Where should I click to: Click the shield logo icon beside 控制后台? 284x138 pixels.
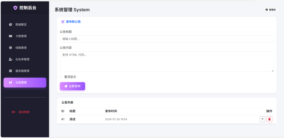point(15,8)
